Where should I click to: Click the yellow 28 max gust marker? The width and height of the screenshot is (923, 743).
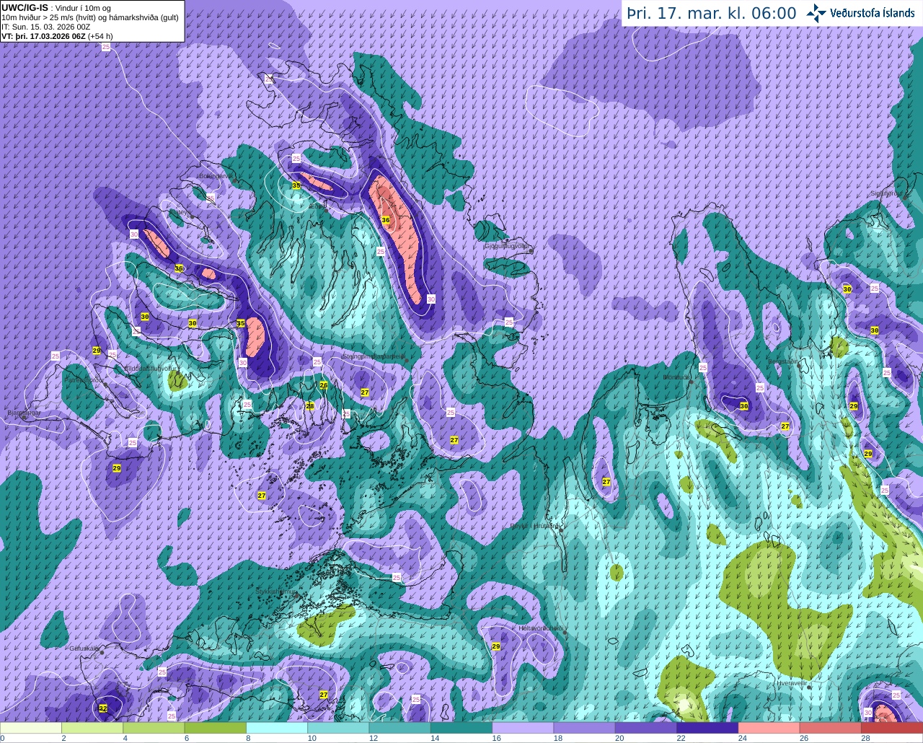(310, 406)
